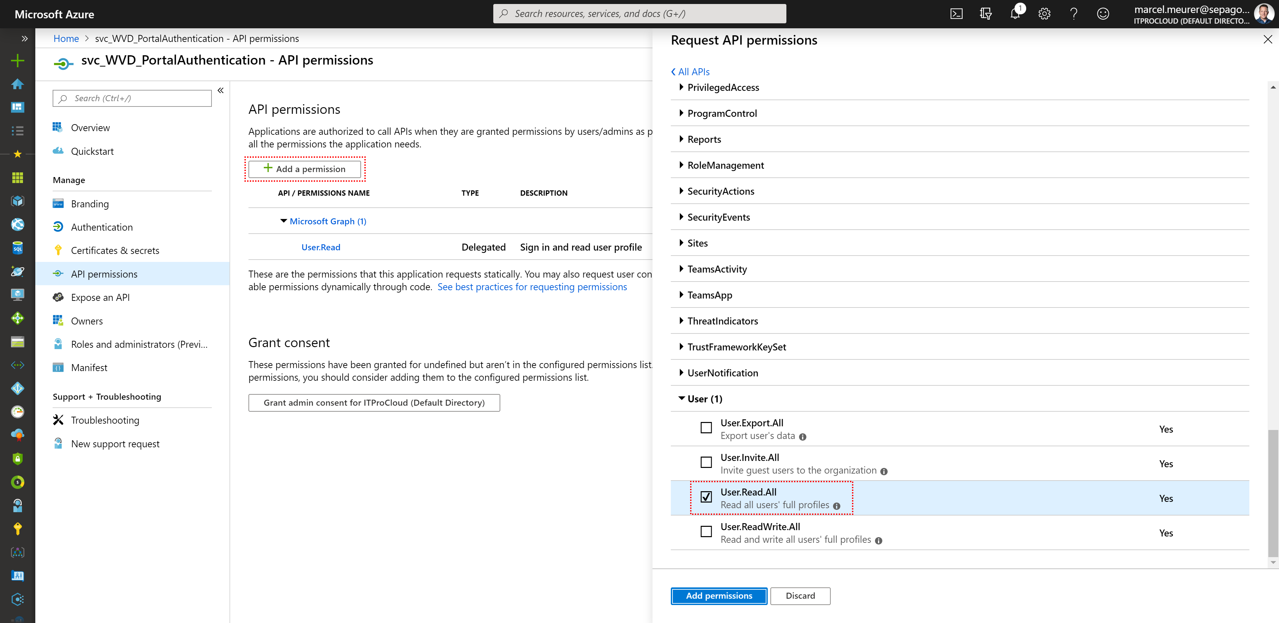The image size is (1279, 623).
Task: Check the User.ReadWrite.All permission
Action: click(x=705, y=532)
